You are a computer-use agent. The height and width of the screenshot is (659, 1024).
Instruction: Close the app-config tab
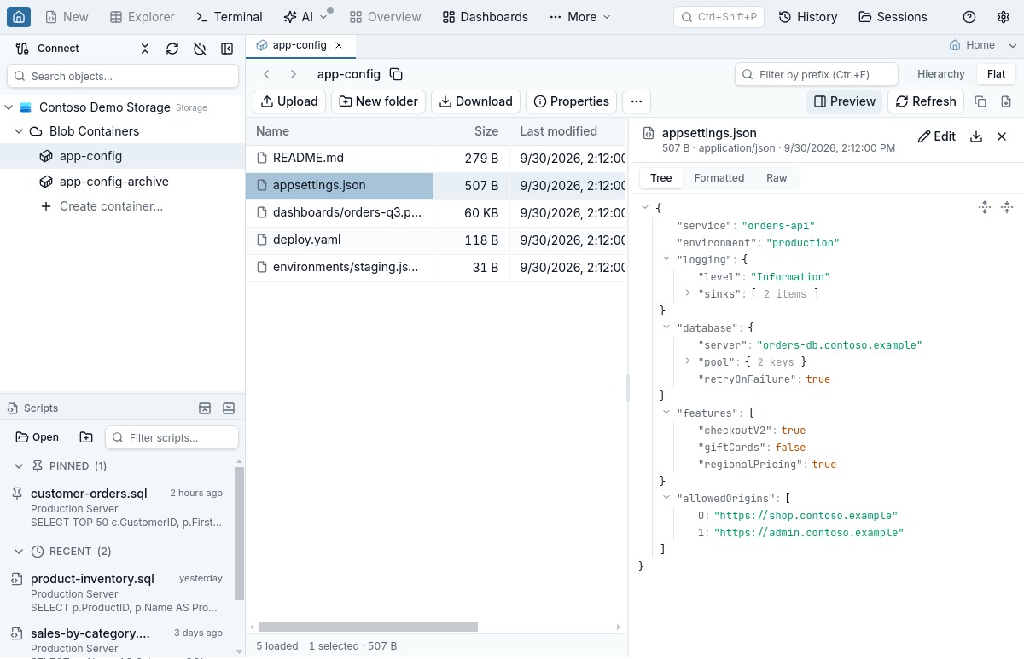339,45
